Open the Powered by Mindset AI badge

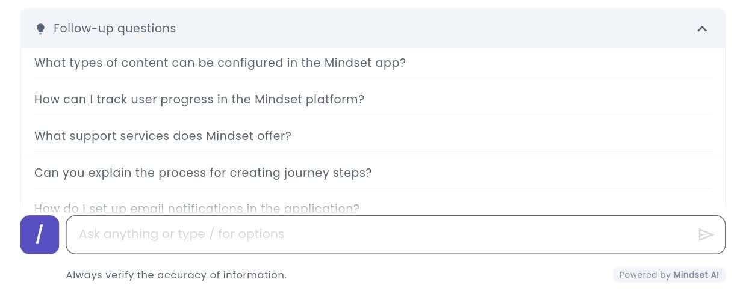[669, 275]
